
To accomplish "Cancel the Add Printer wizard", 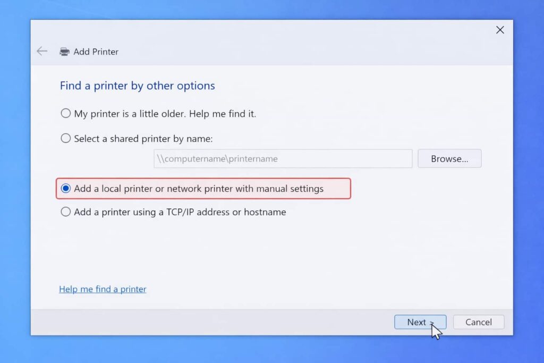I will click(479, 322).
